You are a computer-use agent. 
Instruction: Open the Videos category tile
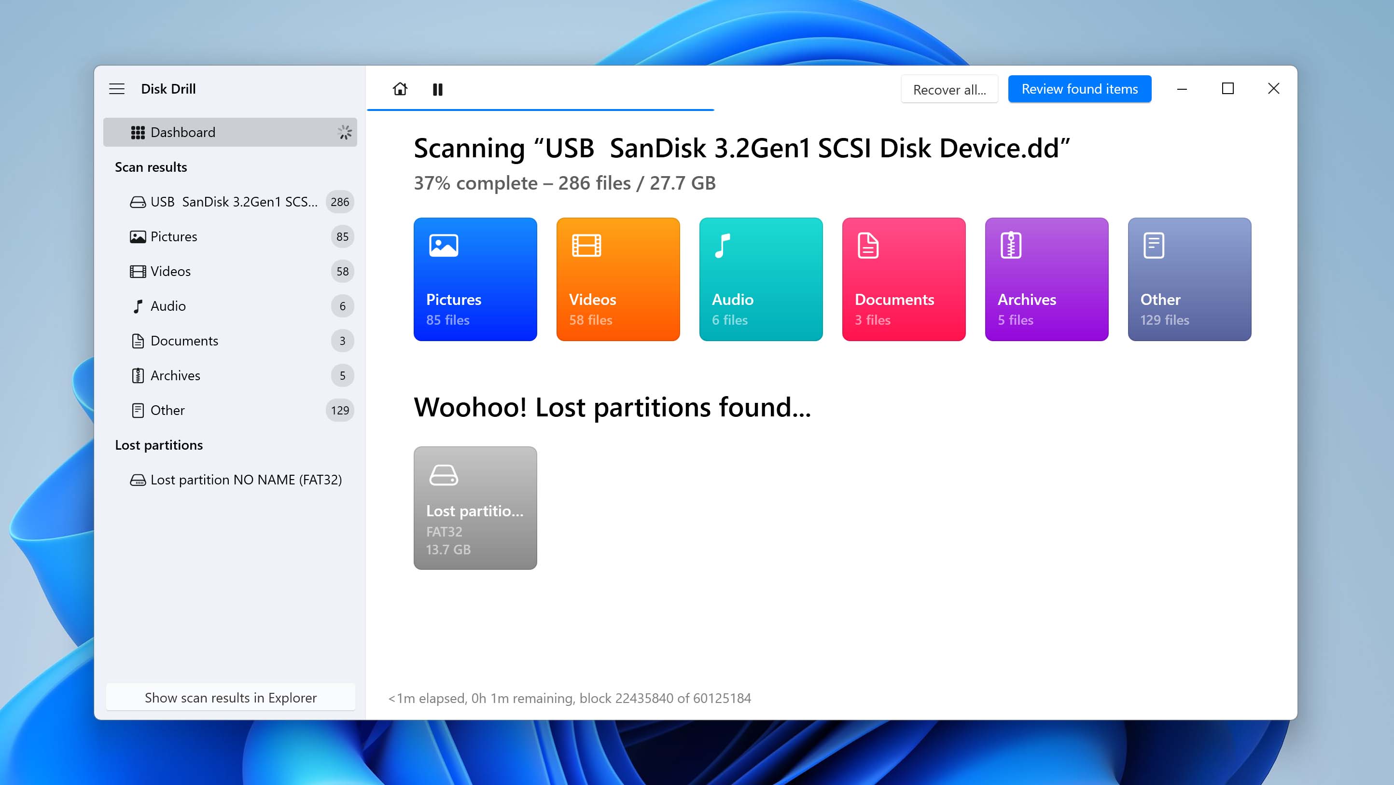(x=617, y=279)
